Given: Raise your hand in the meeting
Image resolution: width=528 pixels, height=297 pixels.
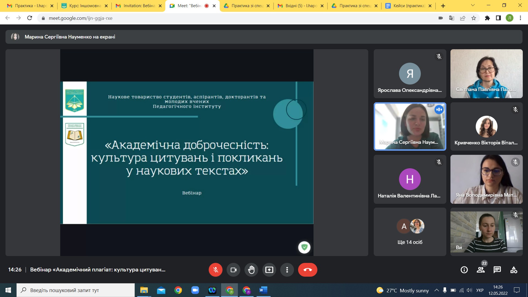Looking at the screenshot, I should [x=251, y=270].
